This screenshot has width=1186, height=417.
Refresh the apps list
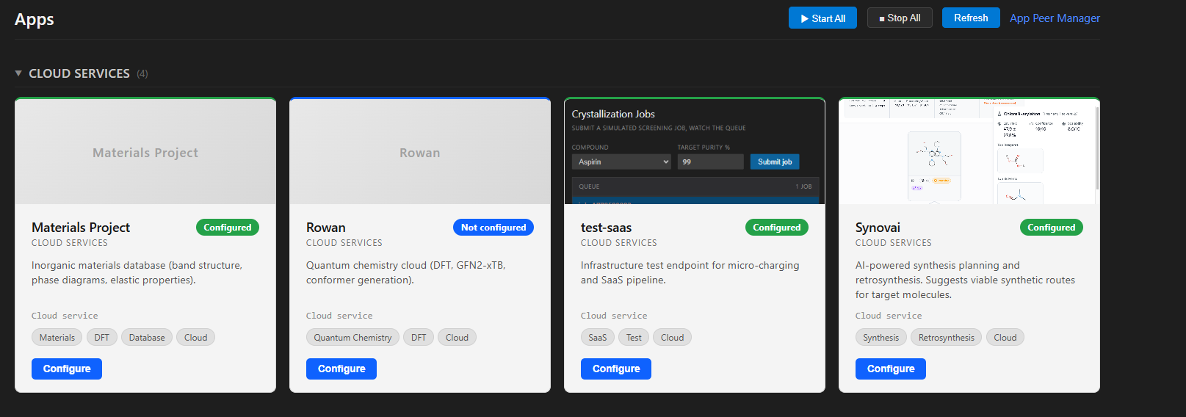click(x=971, y=18)
